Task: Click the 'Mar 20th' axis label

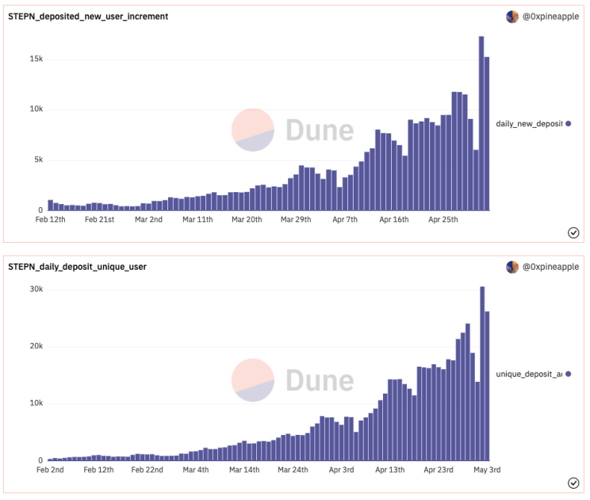Action: click(247, 220)
